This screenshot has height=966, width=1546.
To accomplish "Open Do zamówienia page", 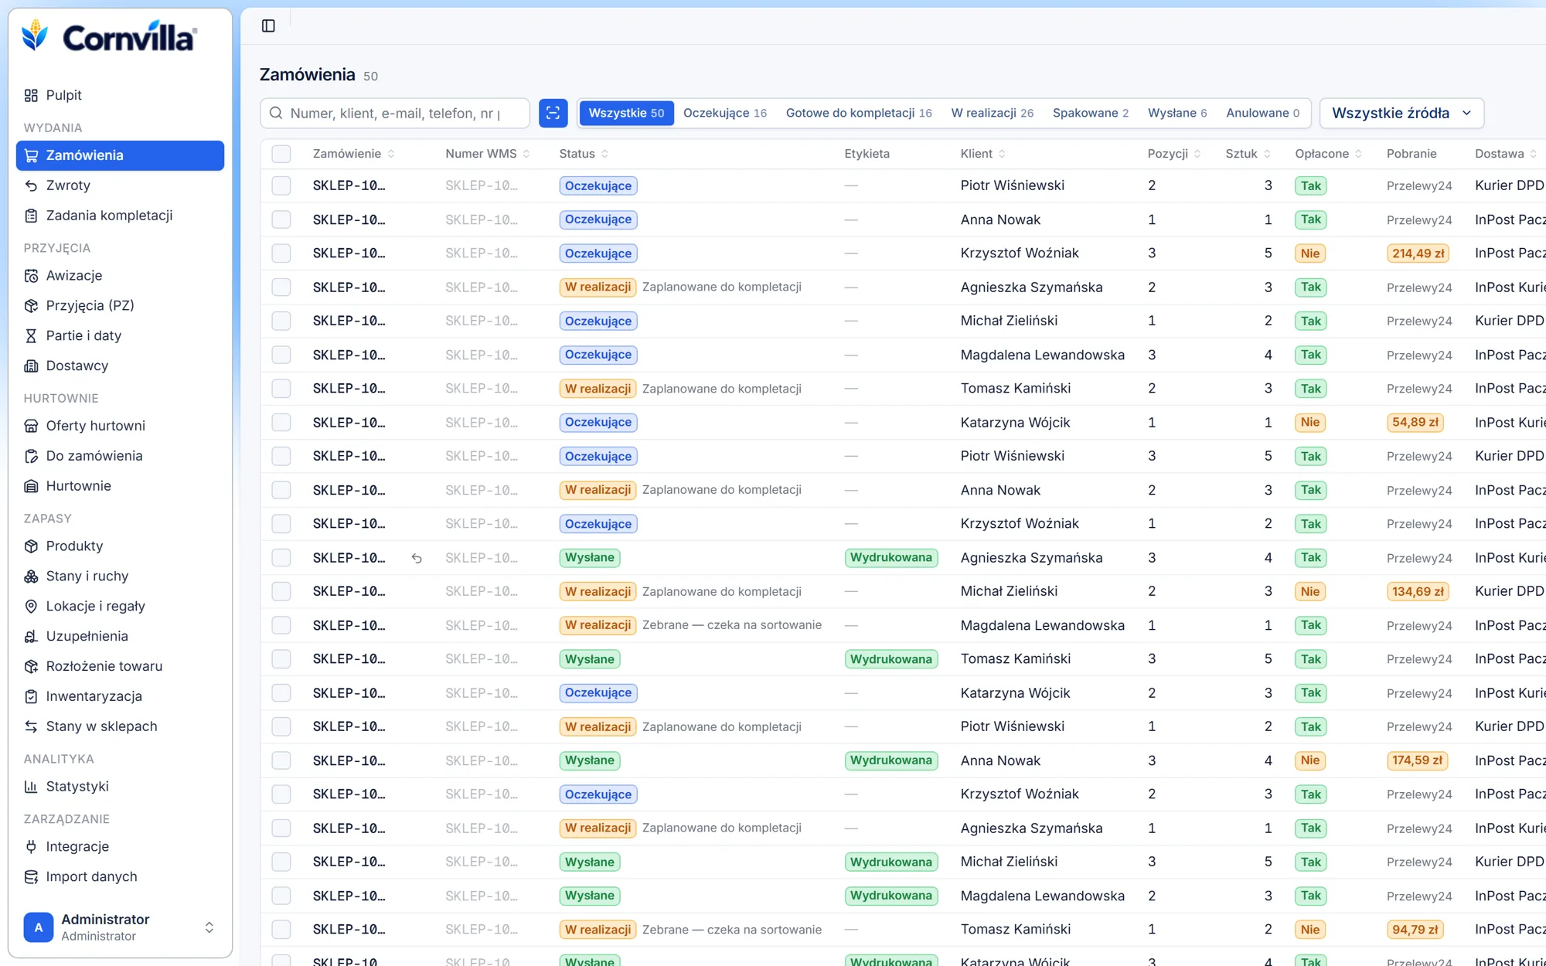I will tap(120, 456).
